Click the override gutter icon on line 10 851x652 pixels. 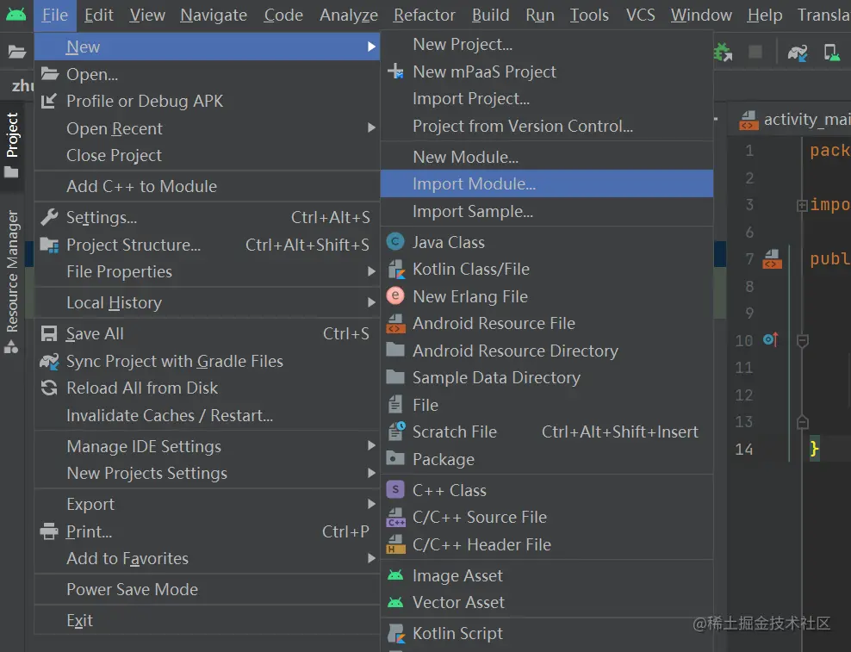tap(770, 340)
